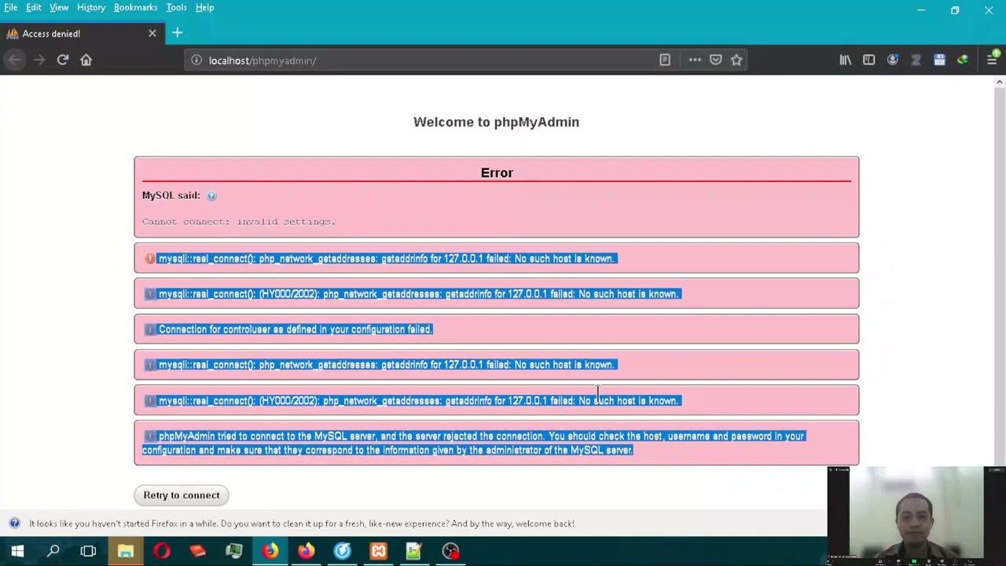Select the Access denied! tab
This screenshot has width=1006, height=566.
82,33
